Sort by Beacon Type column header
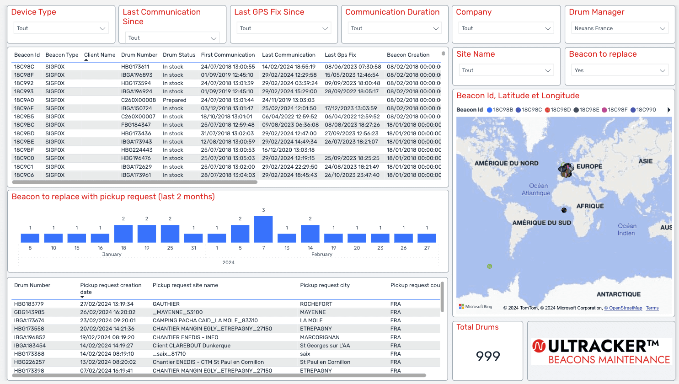This screenshot has width=679, height=384. coord(62,55)
